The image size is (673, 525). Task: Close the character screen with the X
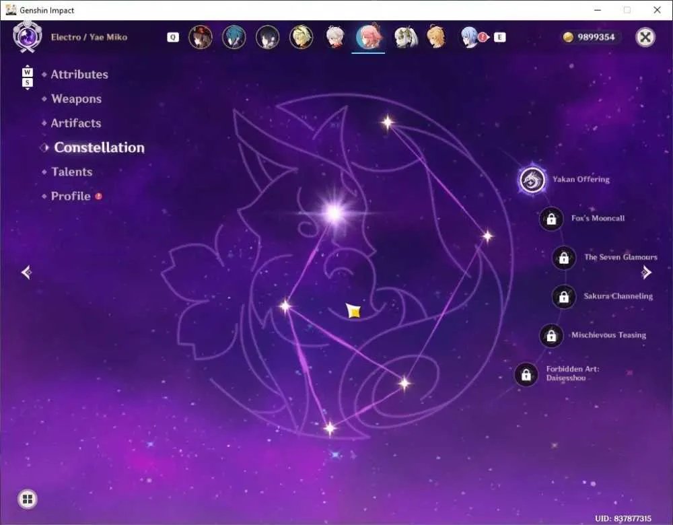coord(645,37)
